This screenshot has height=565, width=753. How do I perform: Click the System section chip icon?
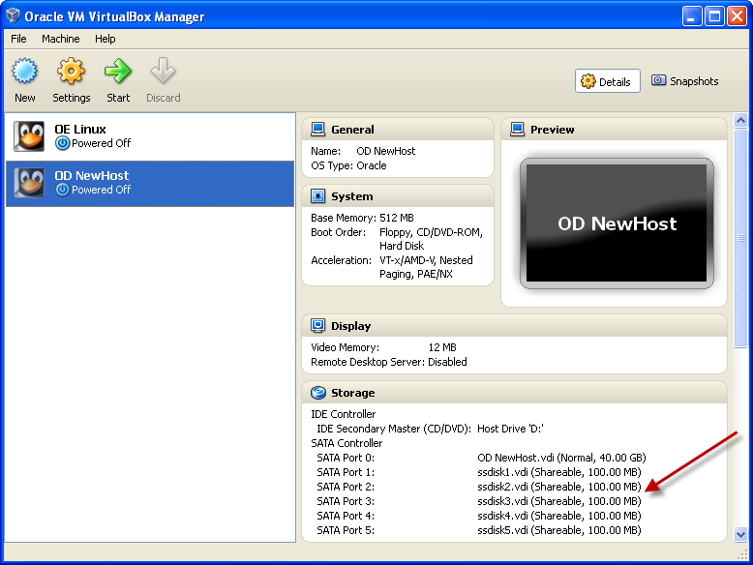(x=317, y=195)
